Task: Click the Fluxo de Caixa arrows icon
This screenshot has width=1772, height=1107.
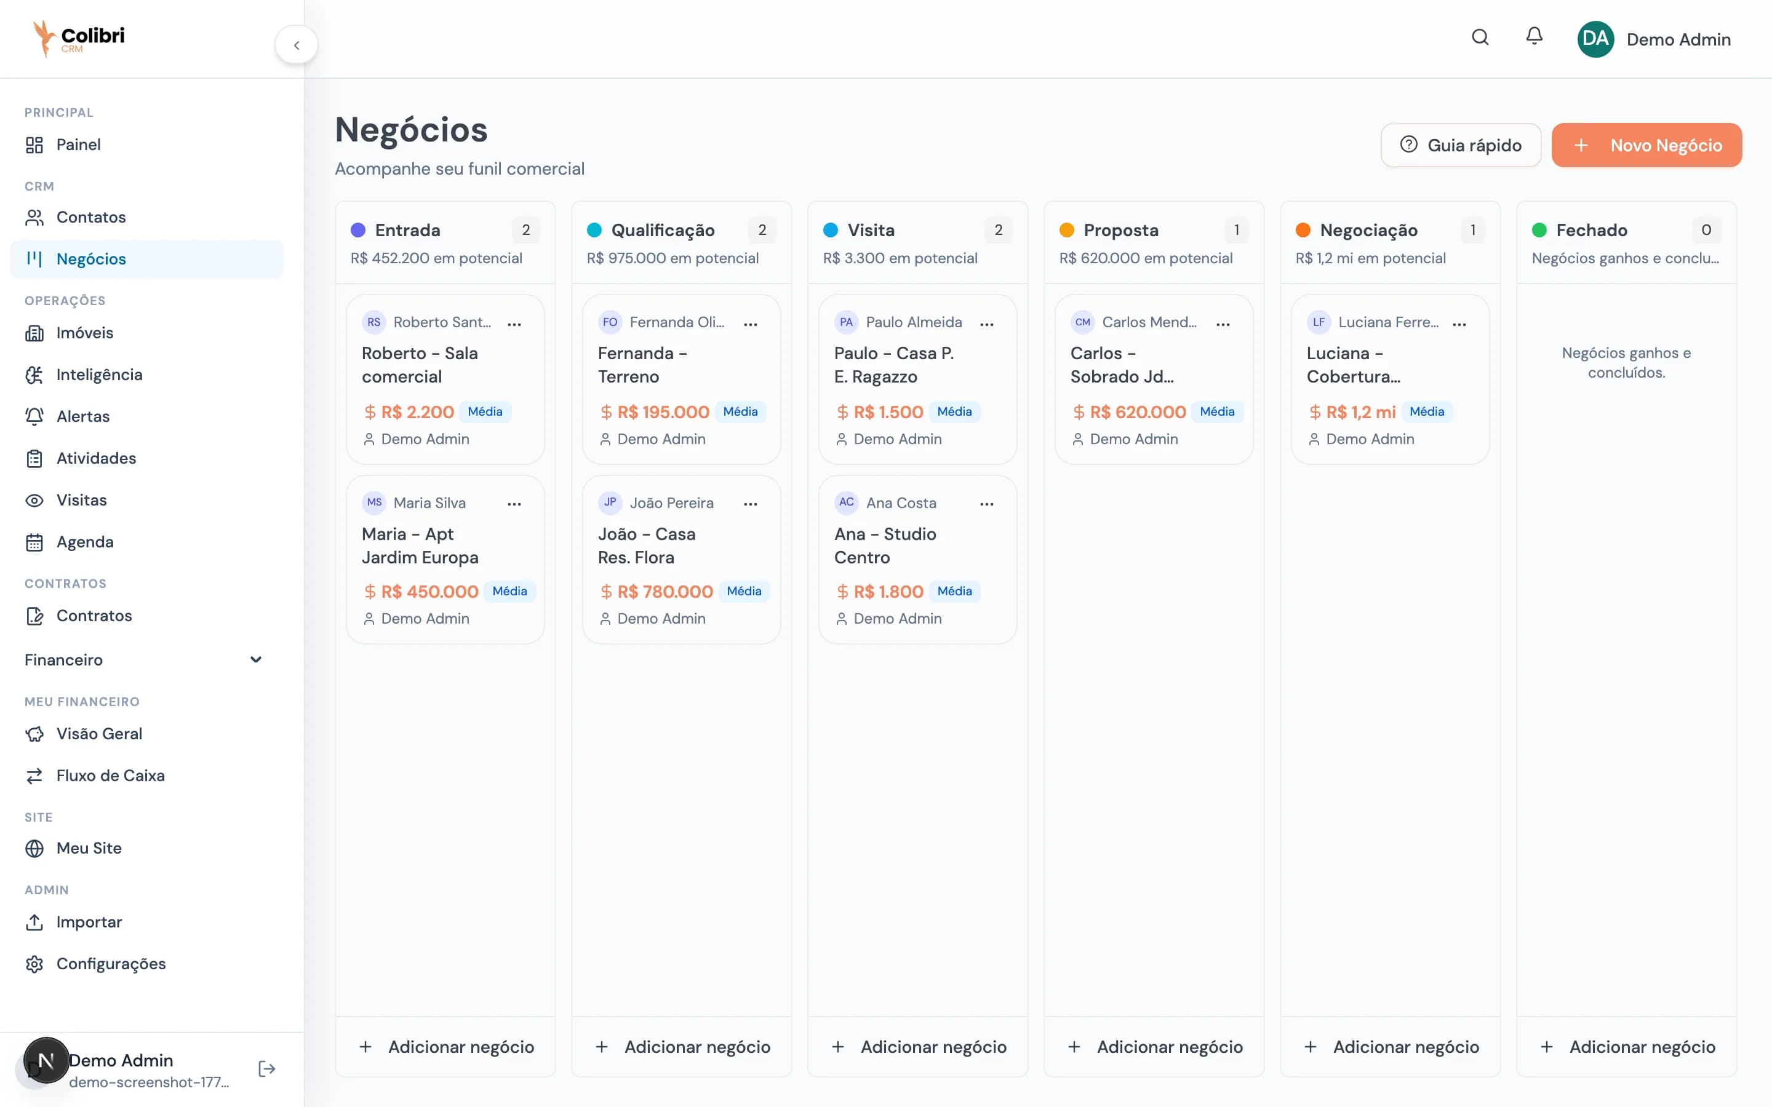Action: point(35,776)
